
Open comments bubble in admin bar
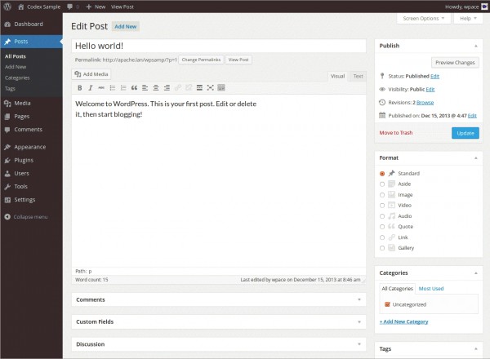point(69,7)
